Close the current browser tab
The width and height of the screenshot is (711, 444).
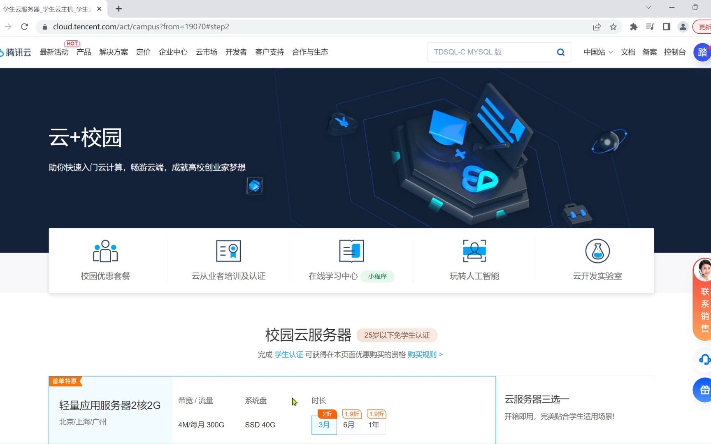pos(99,9)
